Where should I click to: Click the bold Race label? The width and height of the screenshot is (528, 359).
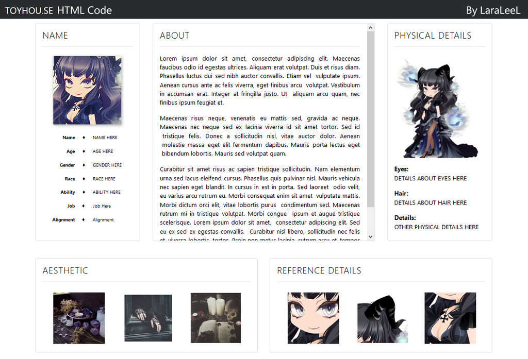click(70, 179)
